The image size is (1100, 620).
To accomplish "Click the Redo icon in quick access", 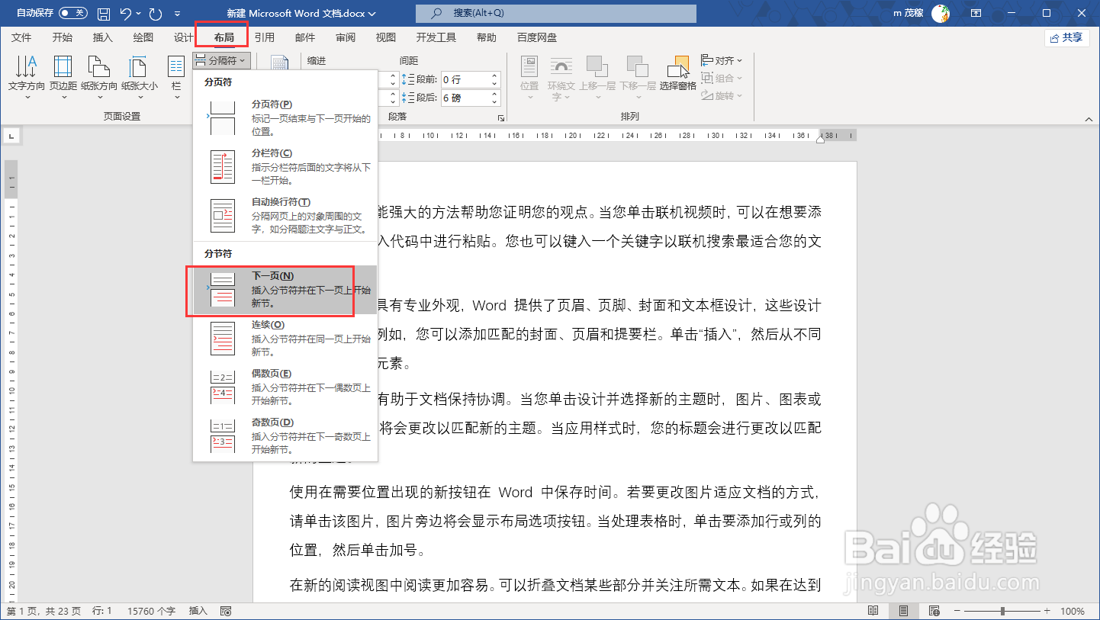I will (x=156, y=14).
